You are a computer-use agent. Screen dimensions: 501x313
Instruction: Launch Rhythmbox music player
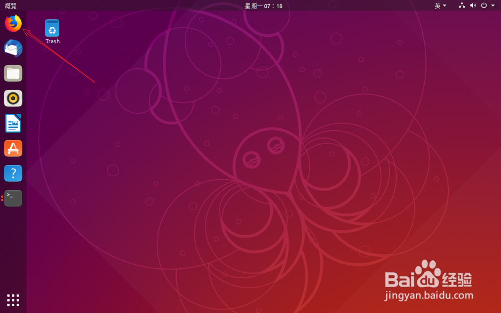[x=13, y=98]
